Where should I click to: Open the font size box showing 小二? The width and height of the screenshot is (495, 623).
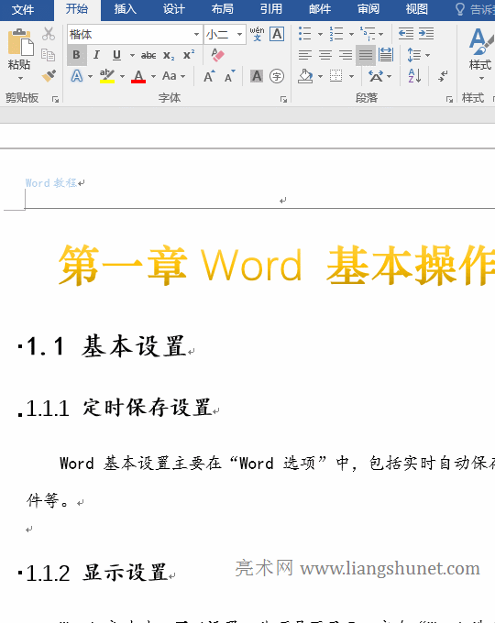coord(225,34)
